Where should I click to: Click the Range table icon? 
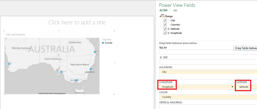click(x=163, y=16)
